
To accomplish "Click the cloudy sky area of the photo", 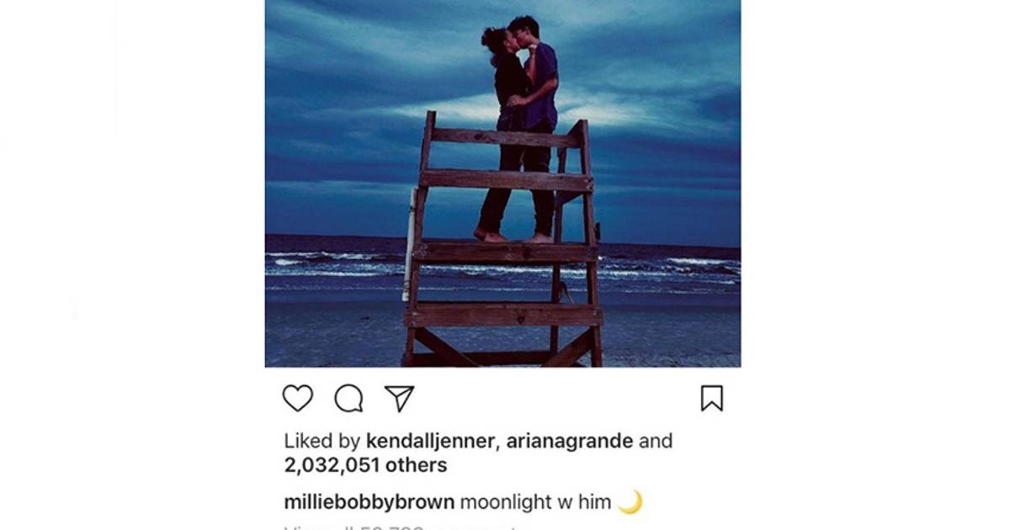I will 353,84.
